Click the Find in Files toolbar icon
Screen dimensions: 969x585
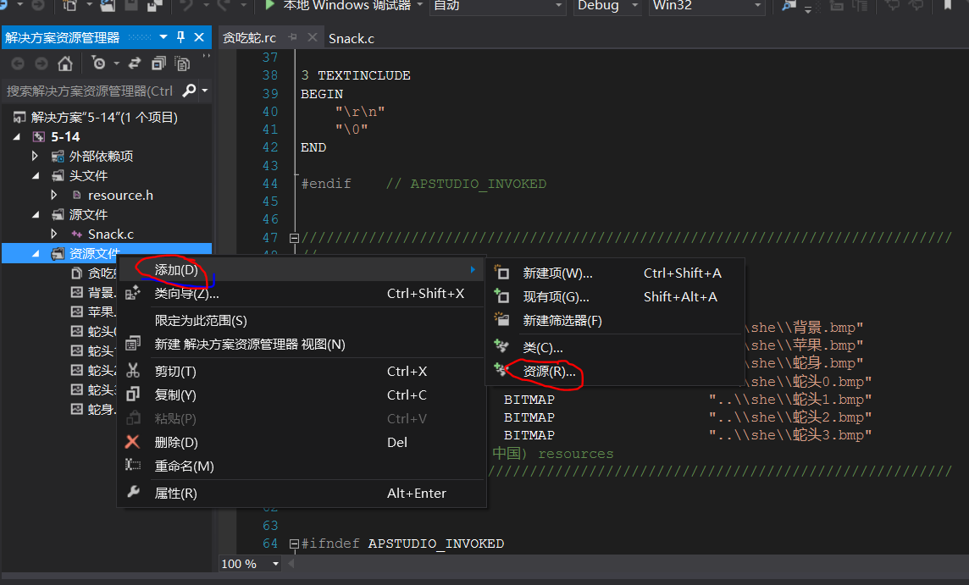tap(789, 6)
